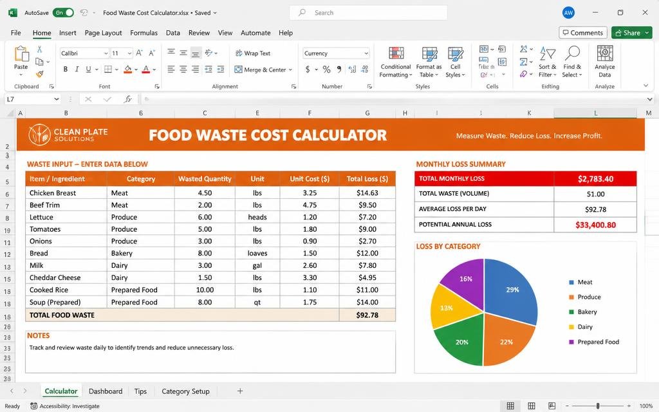Click the Font Color letter icon

tap(146, 70)
